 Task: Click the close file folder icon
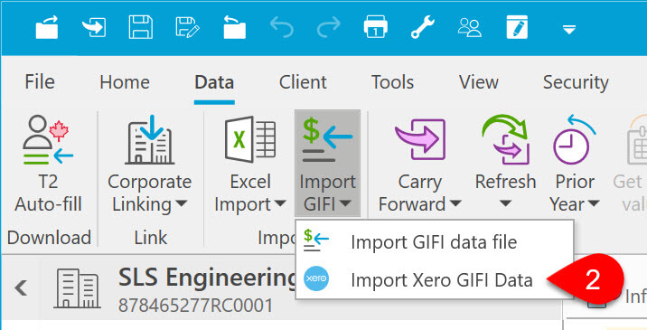coord(235,28)
